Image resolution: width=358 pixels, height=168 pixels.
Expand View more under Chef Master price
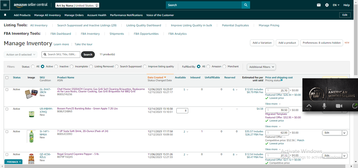[x=273, y=104]
